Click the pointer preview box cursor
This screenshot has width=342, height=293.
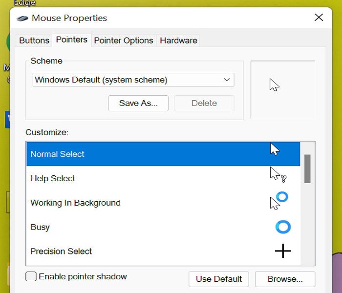pyautogui.click(x=274, y=85)
